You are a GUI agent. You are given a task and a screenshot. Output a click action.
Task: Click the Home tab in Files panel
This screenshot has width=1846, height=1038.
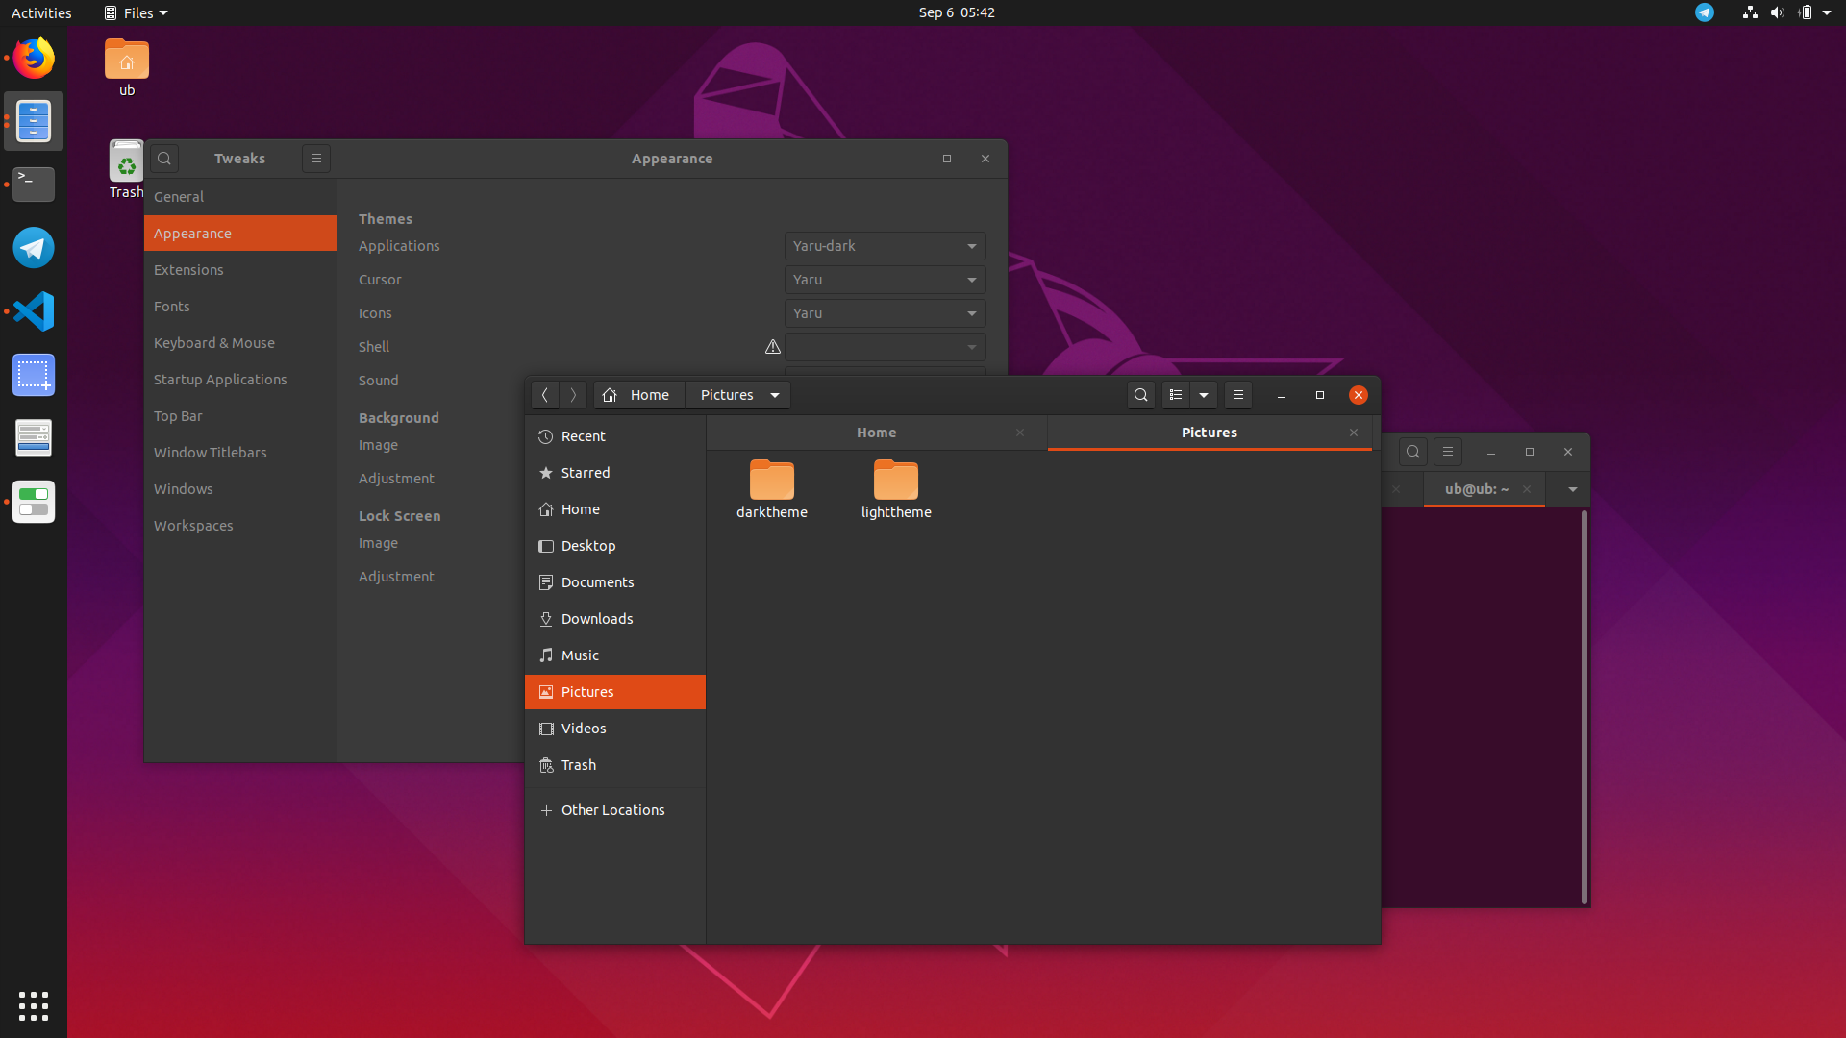[875, 431]
